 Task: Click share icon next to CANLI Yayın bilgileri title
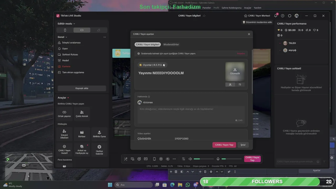[204, 16]
